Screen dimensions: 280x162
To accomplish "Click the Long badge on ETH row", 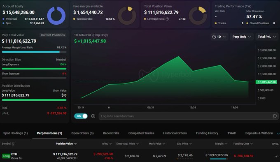I will point(6,156).
